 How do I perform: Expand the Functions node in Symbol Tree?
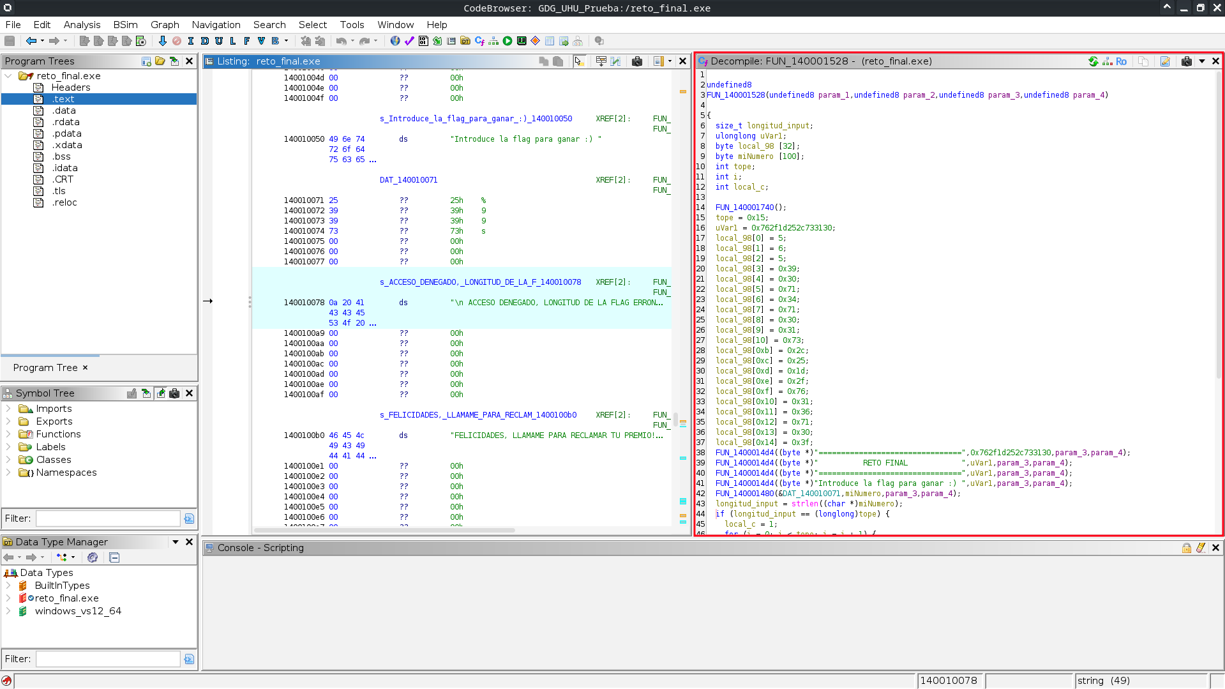click(x=8, y=434)
